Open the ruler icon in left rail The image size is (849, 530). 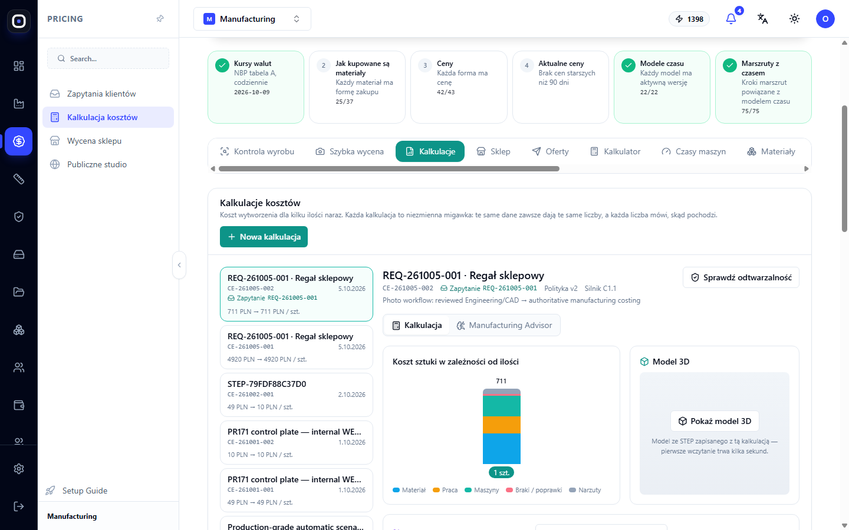point(19,179)
